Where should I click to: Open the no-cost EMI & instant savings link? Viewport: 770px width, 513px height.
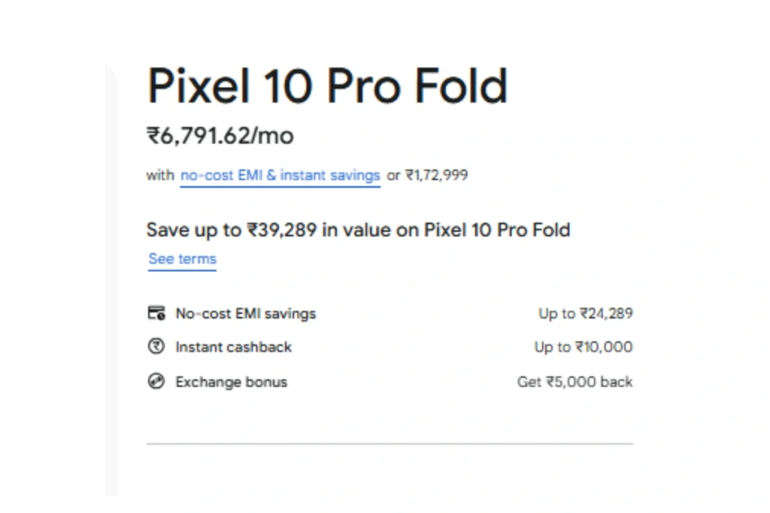tap(280, 176)
